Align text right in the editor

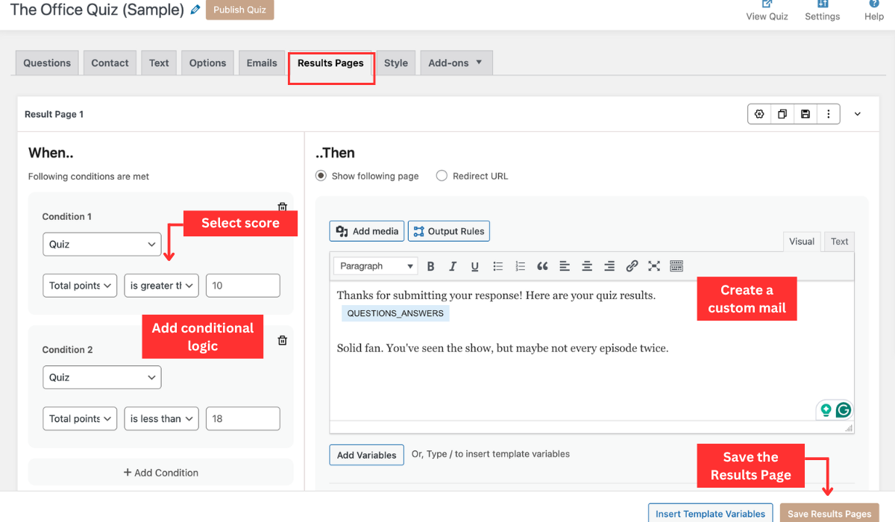[x=609, y=266]
